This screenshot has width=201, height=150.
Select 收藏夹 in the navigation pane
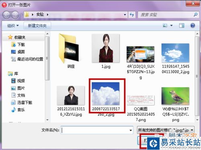23,37
